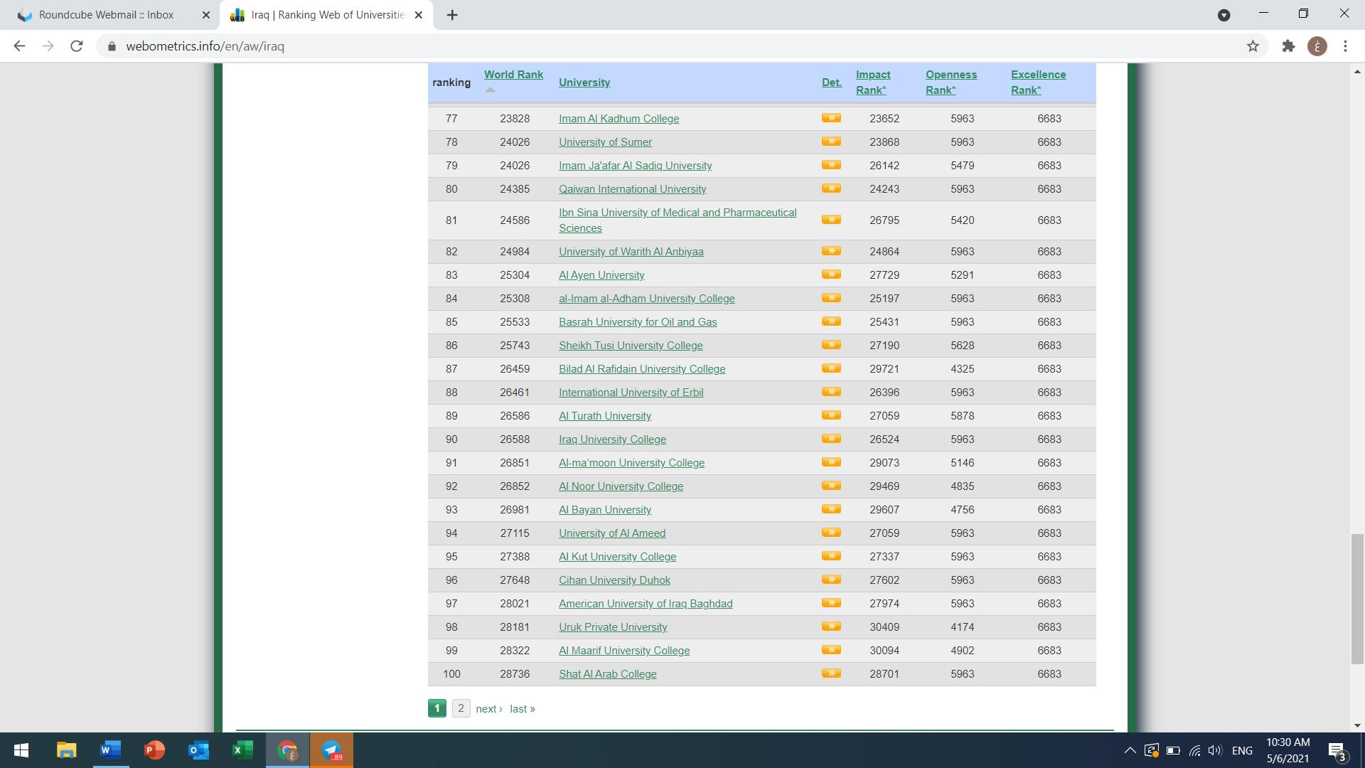
Task: Click the 'last »' pagination link
Action: 523,709
